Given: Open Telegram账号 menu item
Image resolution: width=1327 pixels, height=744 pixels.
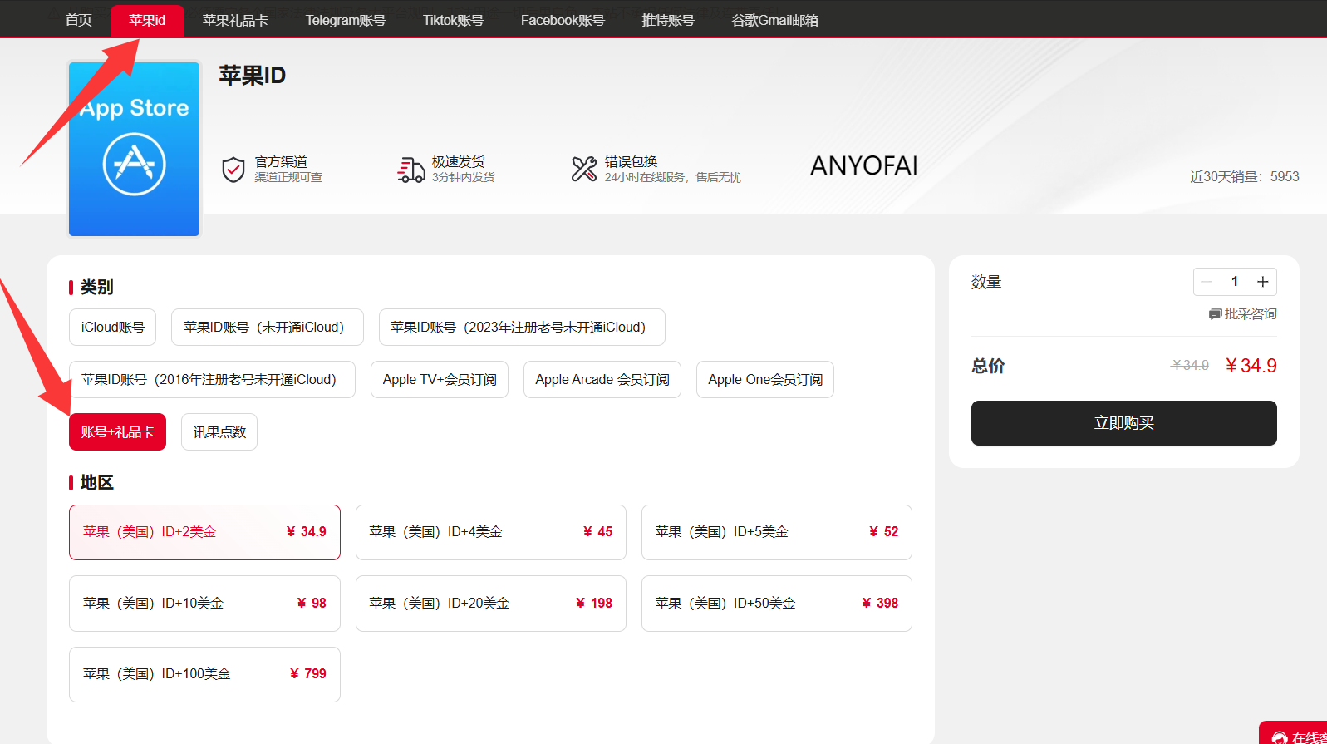Looking at the screenshot, I should (346, 20).
